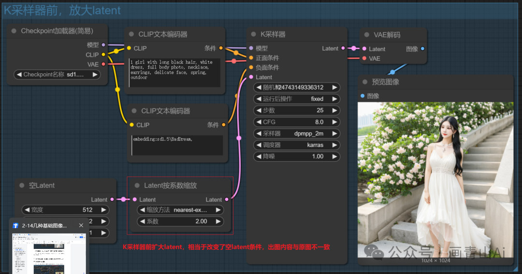Click the CLIP input port of the girl-prompt encoder
This screenshot has height=274, width=522.
point(129,48)
